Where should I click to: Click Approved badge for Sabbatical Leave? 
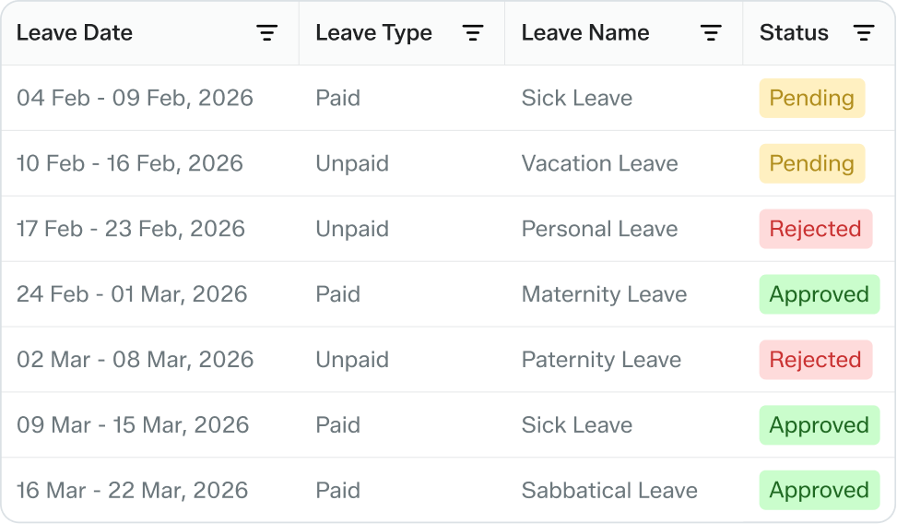pyautogui.click(x=819, y=491)
